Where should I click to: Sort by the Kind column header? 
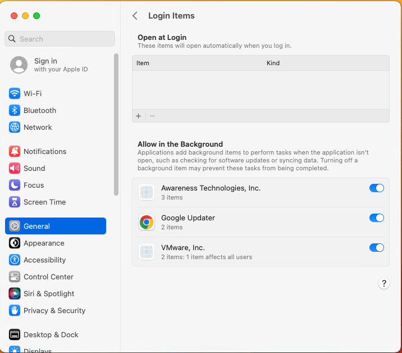pos(273,63)
